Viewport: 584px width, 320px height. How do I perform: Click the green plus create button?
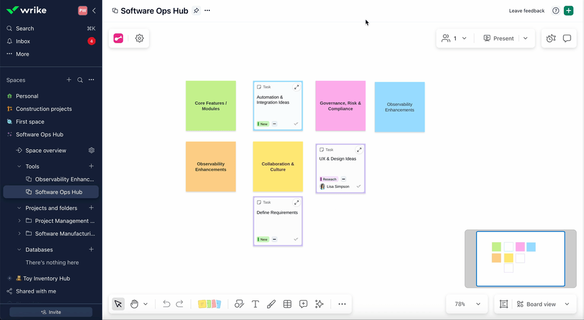pos(568,10)
